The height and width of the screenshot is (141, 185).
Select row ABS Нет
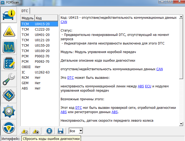click(x=39, y=88)
